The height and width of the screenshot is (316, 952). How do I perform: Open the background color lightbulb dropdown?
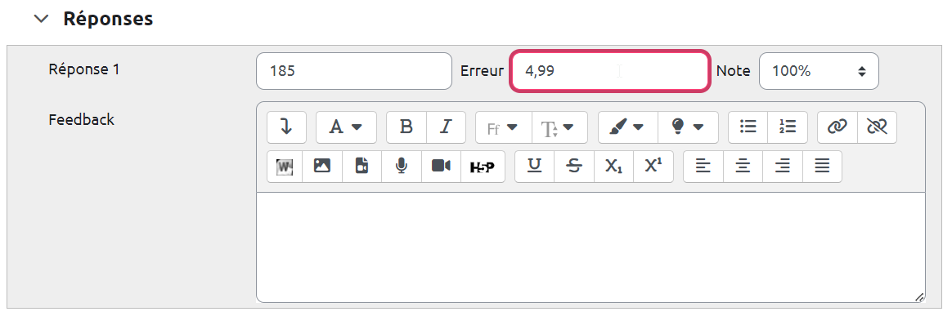688,127
